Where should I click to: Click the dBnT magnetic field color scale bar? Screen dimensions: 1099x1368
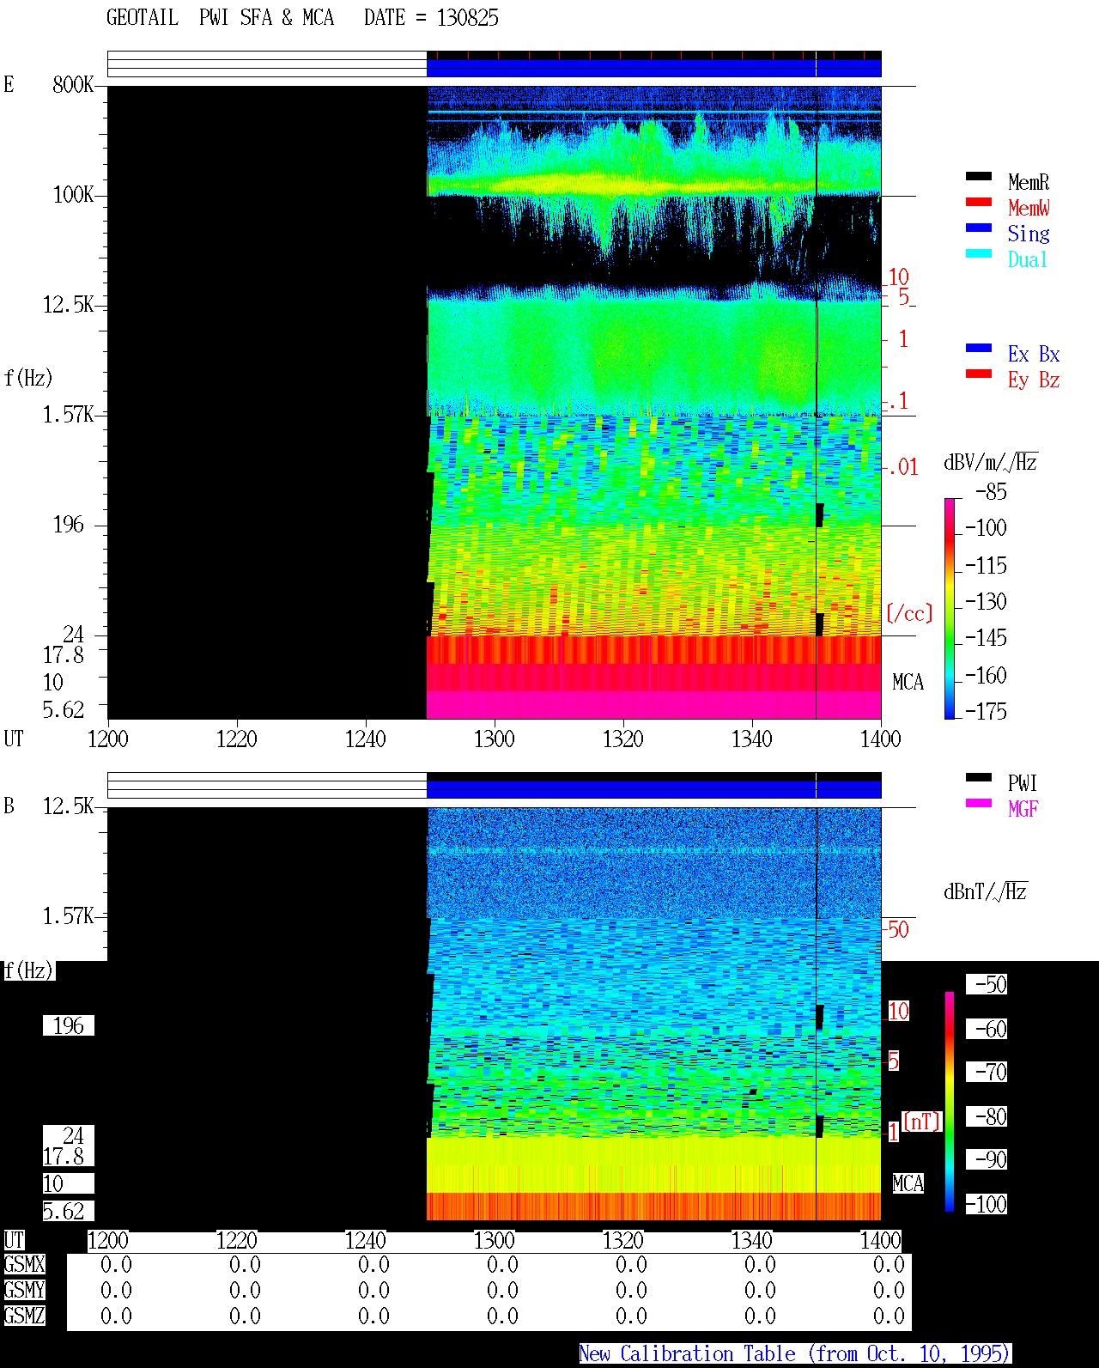pyautogui.click(x=950, y=1102)
